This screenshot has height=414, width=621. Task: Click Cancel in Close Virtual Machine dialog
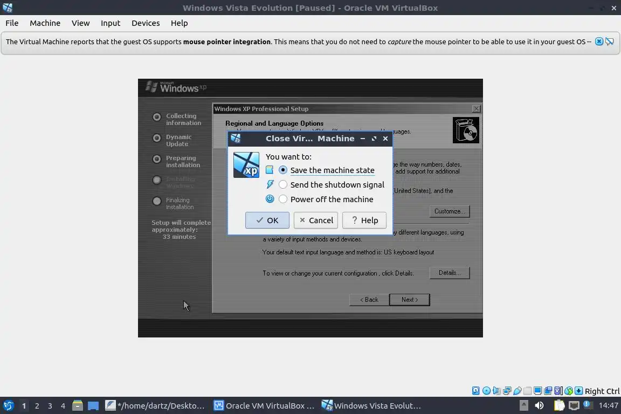[x=316, y=220]
